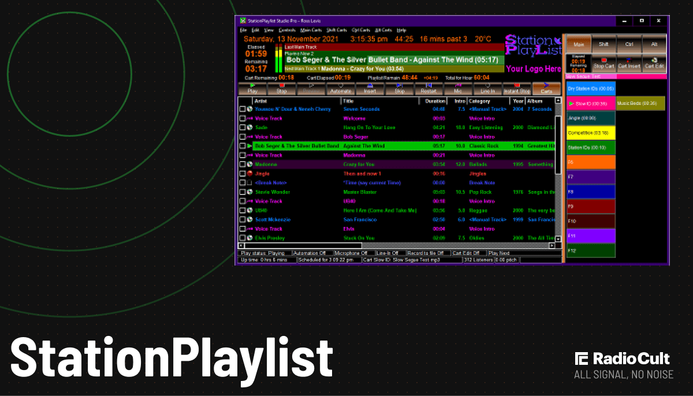Tick the checkbox for Sade track
This screenshot has height=396, width=693.
(243, 128)
